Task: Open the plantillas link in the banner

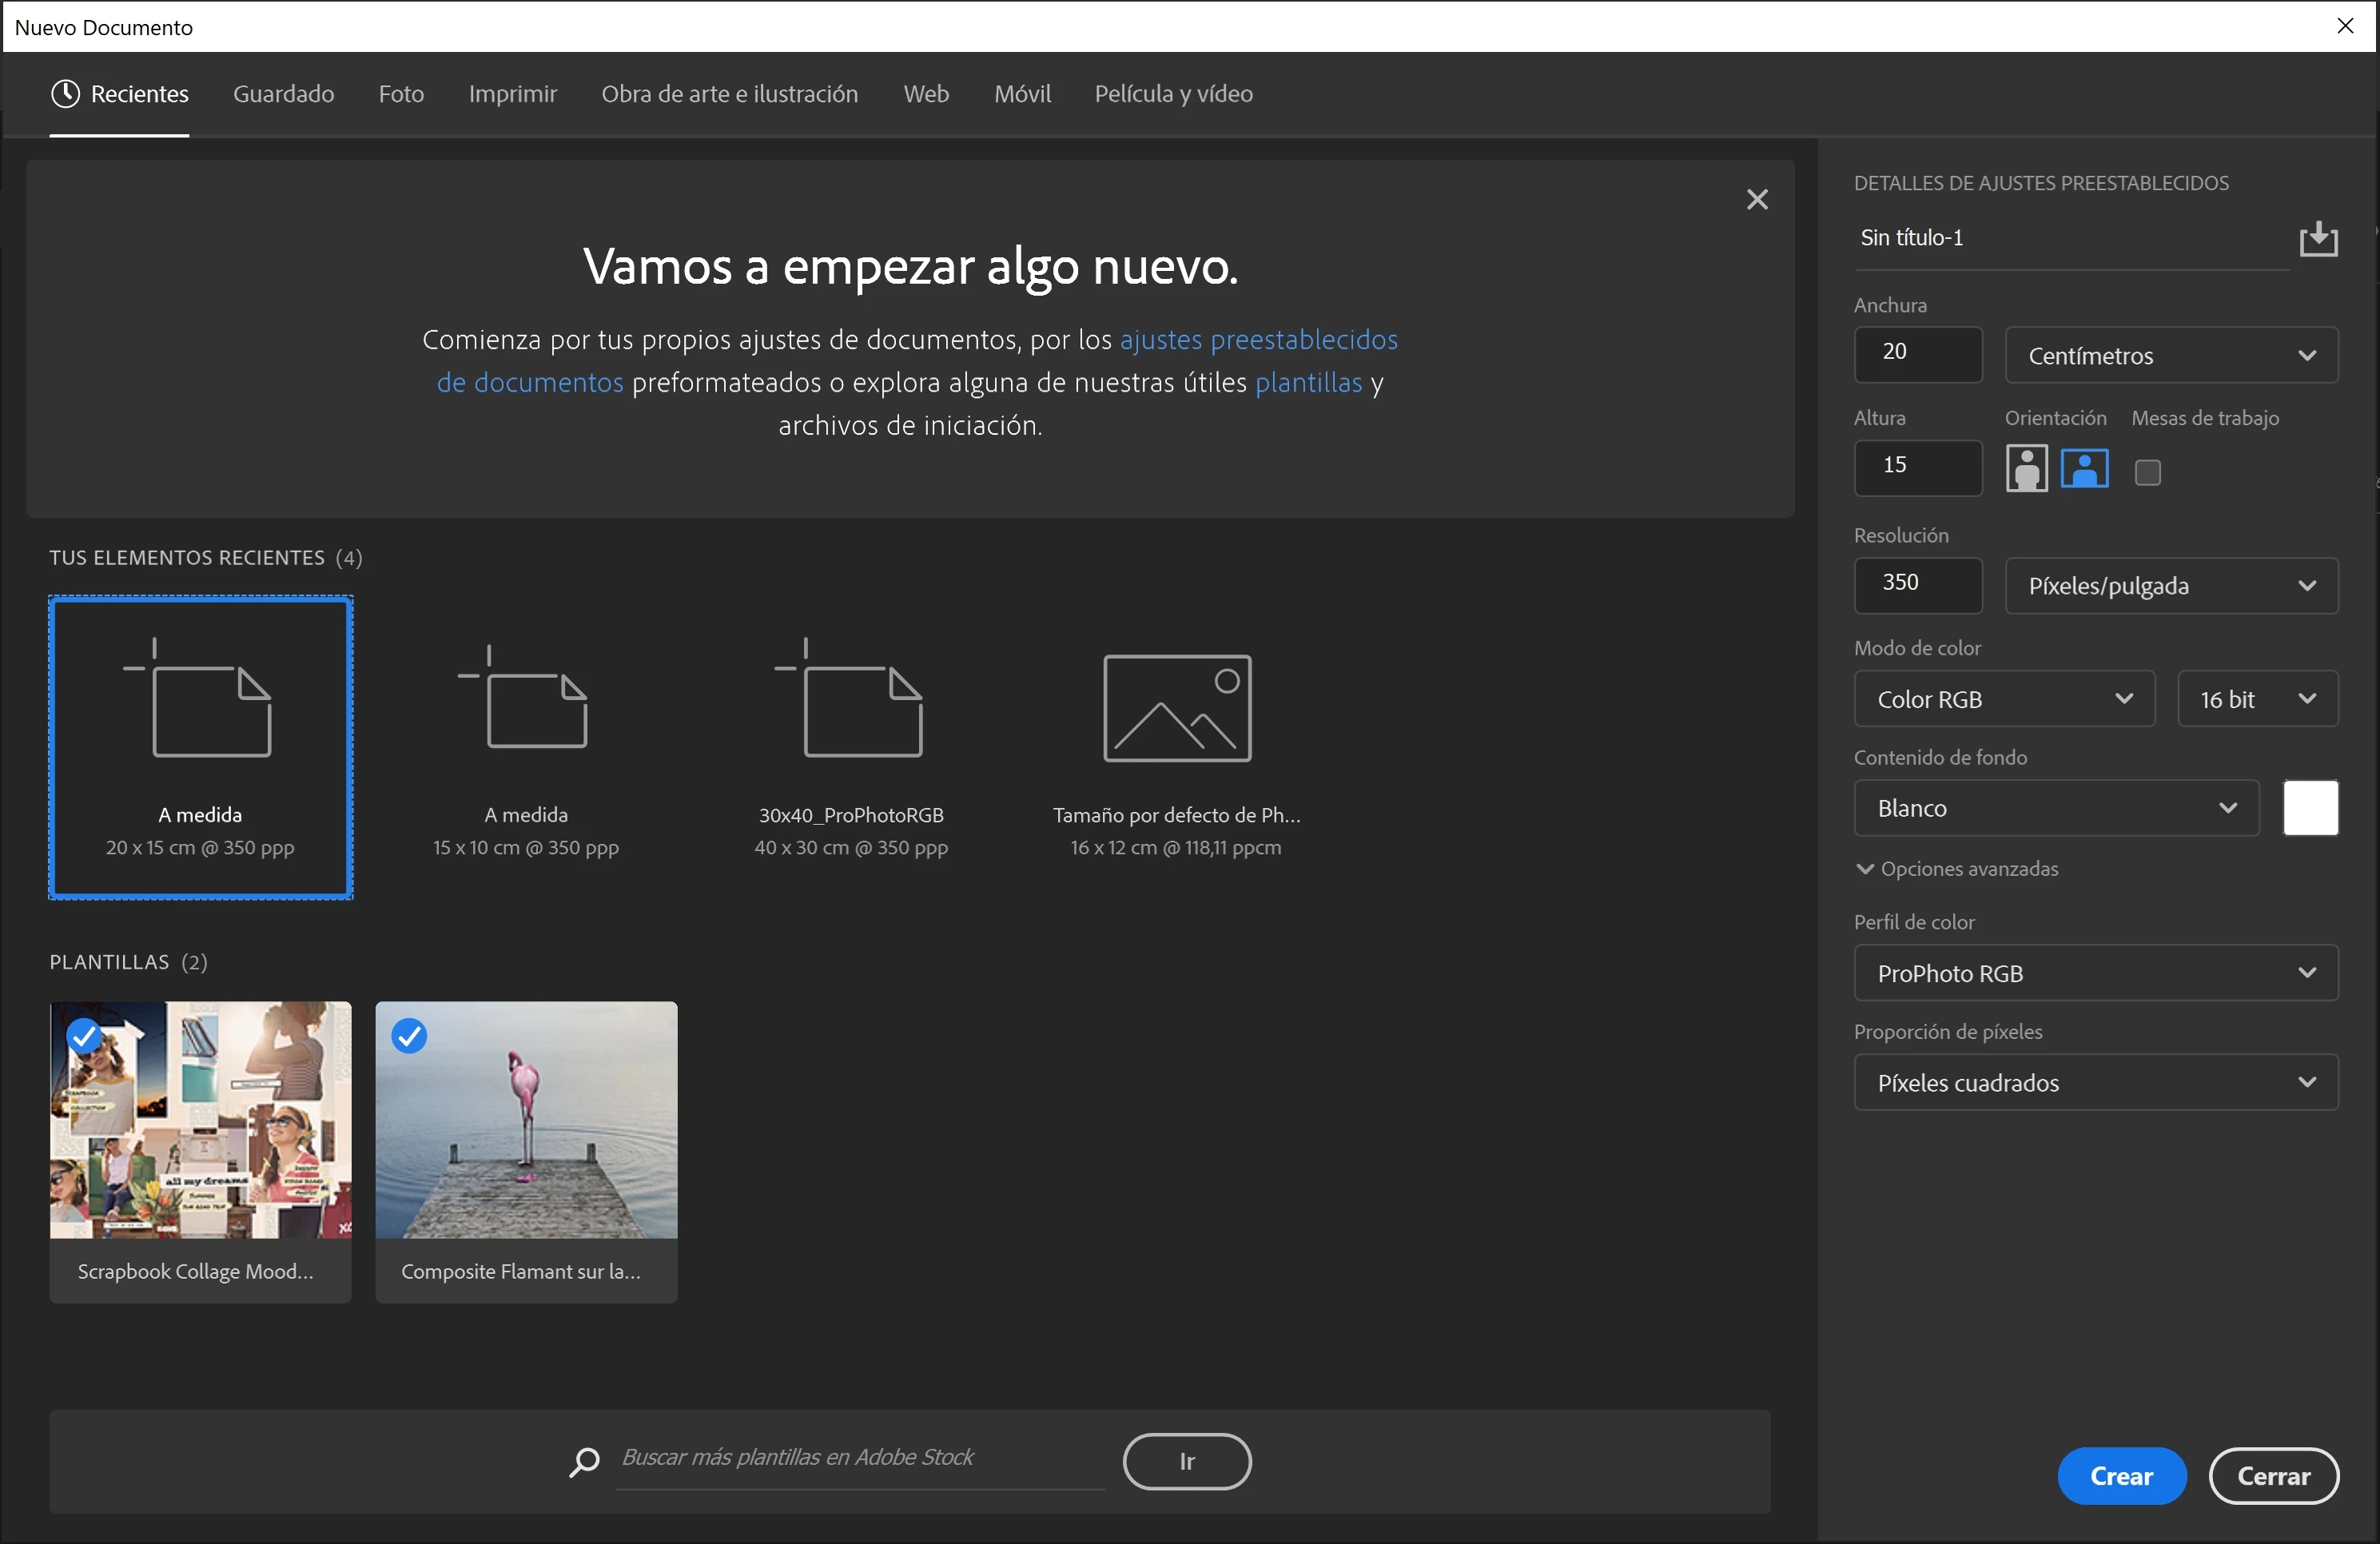Action: [1308, 383]
